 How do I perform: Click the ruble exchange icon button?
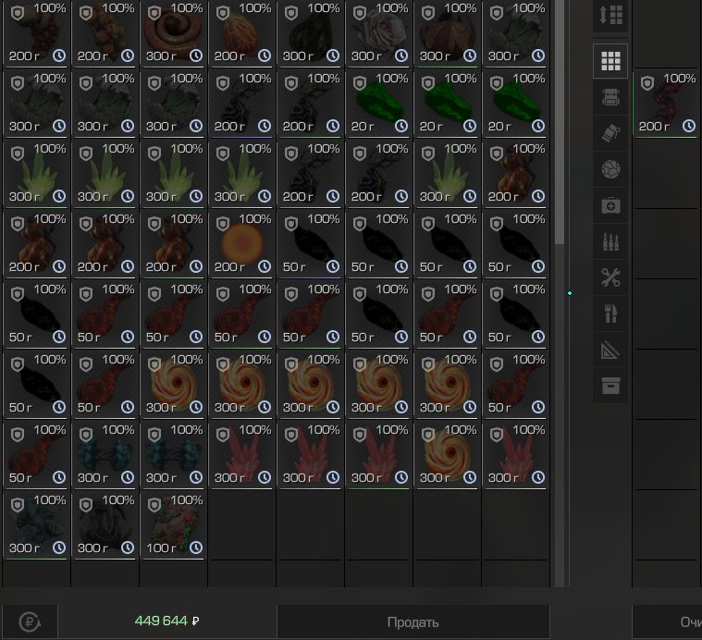pyautogui.click(x=30, y=622)
